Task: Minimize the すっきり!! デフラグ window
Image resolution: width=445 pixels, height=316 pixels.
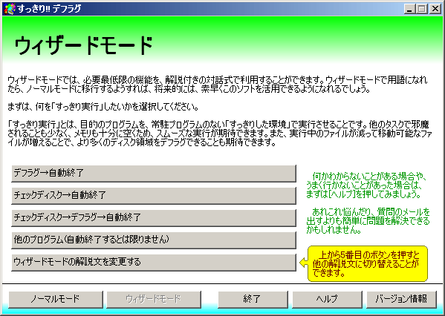Action: point(409,9)
